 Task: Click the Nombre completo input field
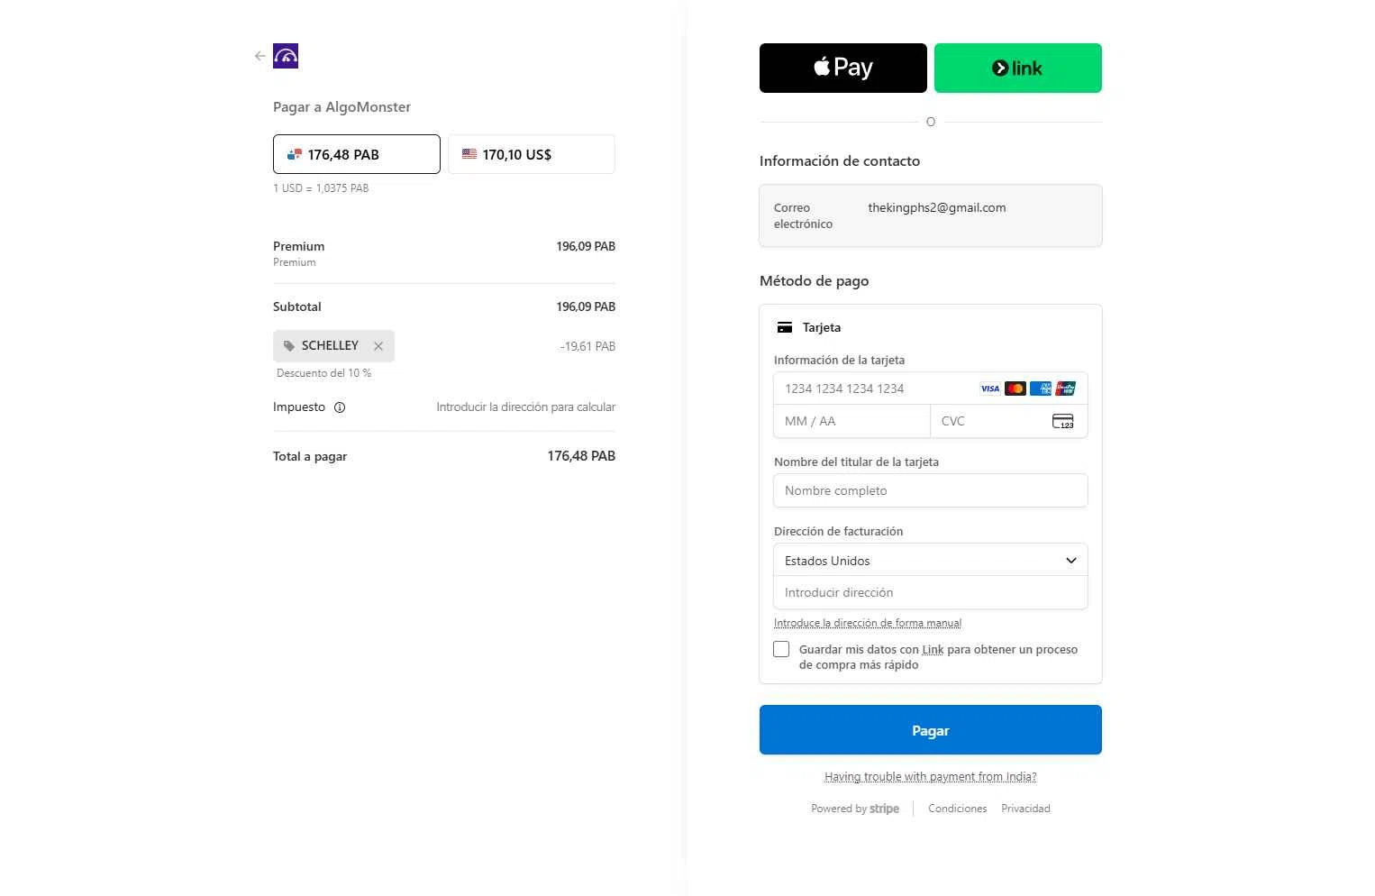click(931, 490)
